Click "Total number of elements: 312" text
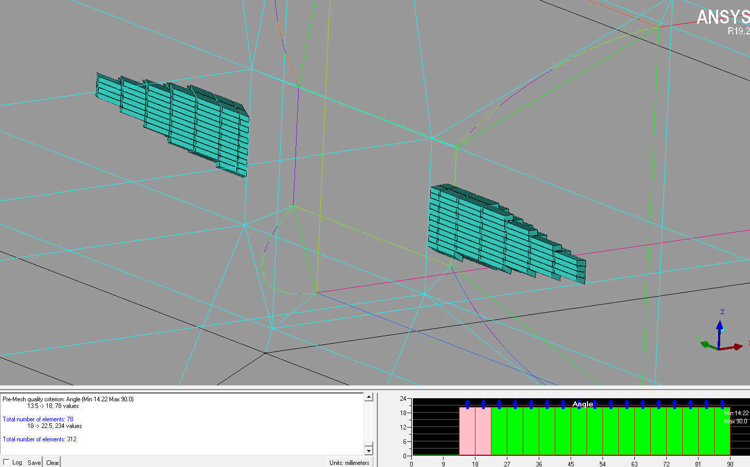The width and height of the screenshot is (750, 467). (40, 439)
